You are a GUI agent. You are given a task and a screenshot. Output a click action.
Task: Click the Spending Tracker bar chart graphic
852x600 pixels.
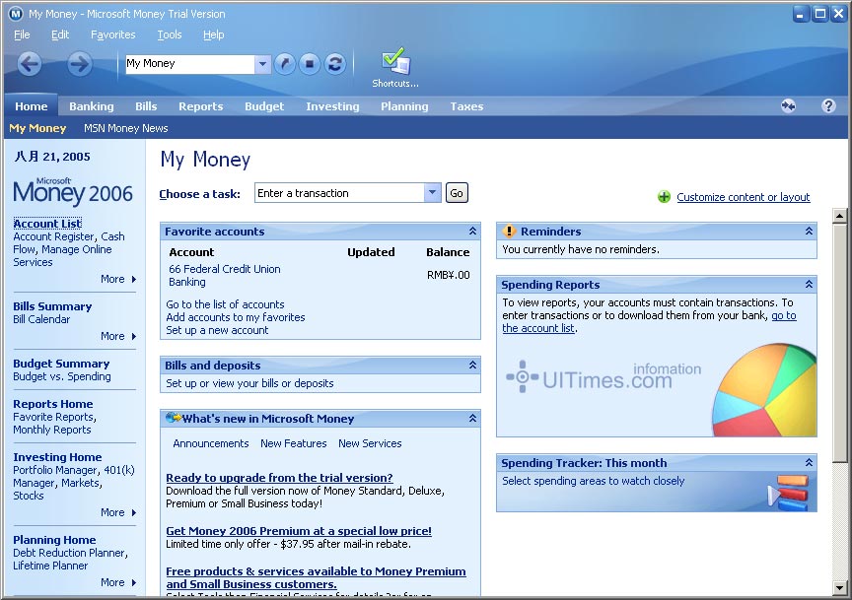tap(790, 493)
